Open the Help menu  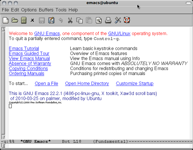coord(73,10)
